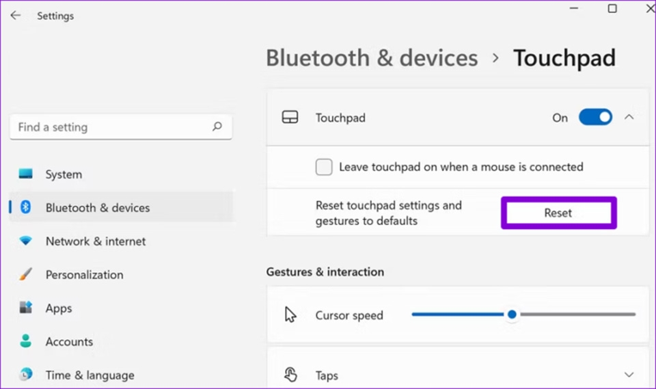Image resolution: width=656 pixels, height=389 pixels.
Task: Click the System monitor icon
Action: 25,174
